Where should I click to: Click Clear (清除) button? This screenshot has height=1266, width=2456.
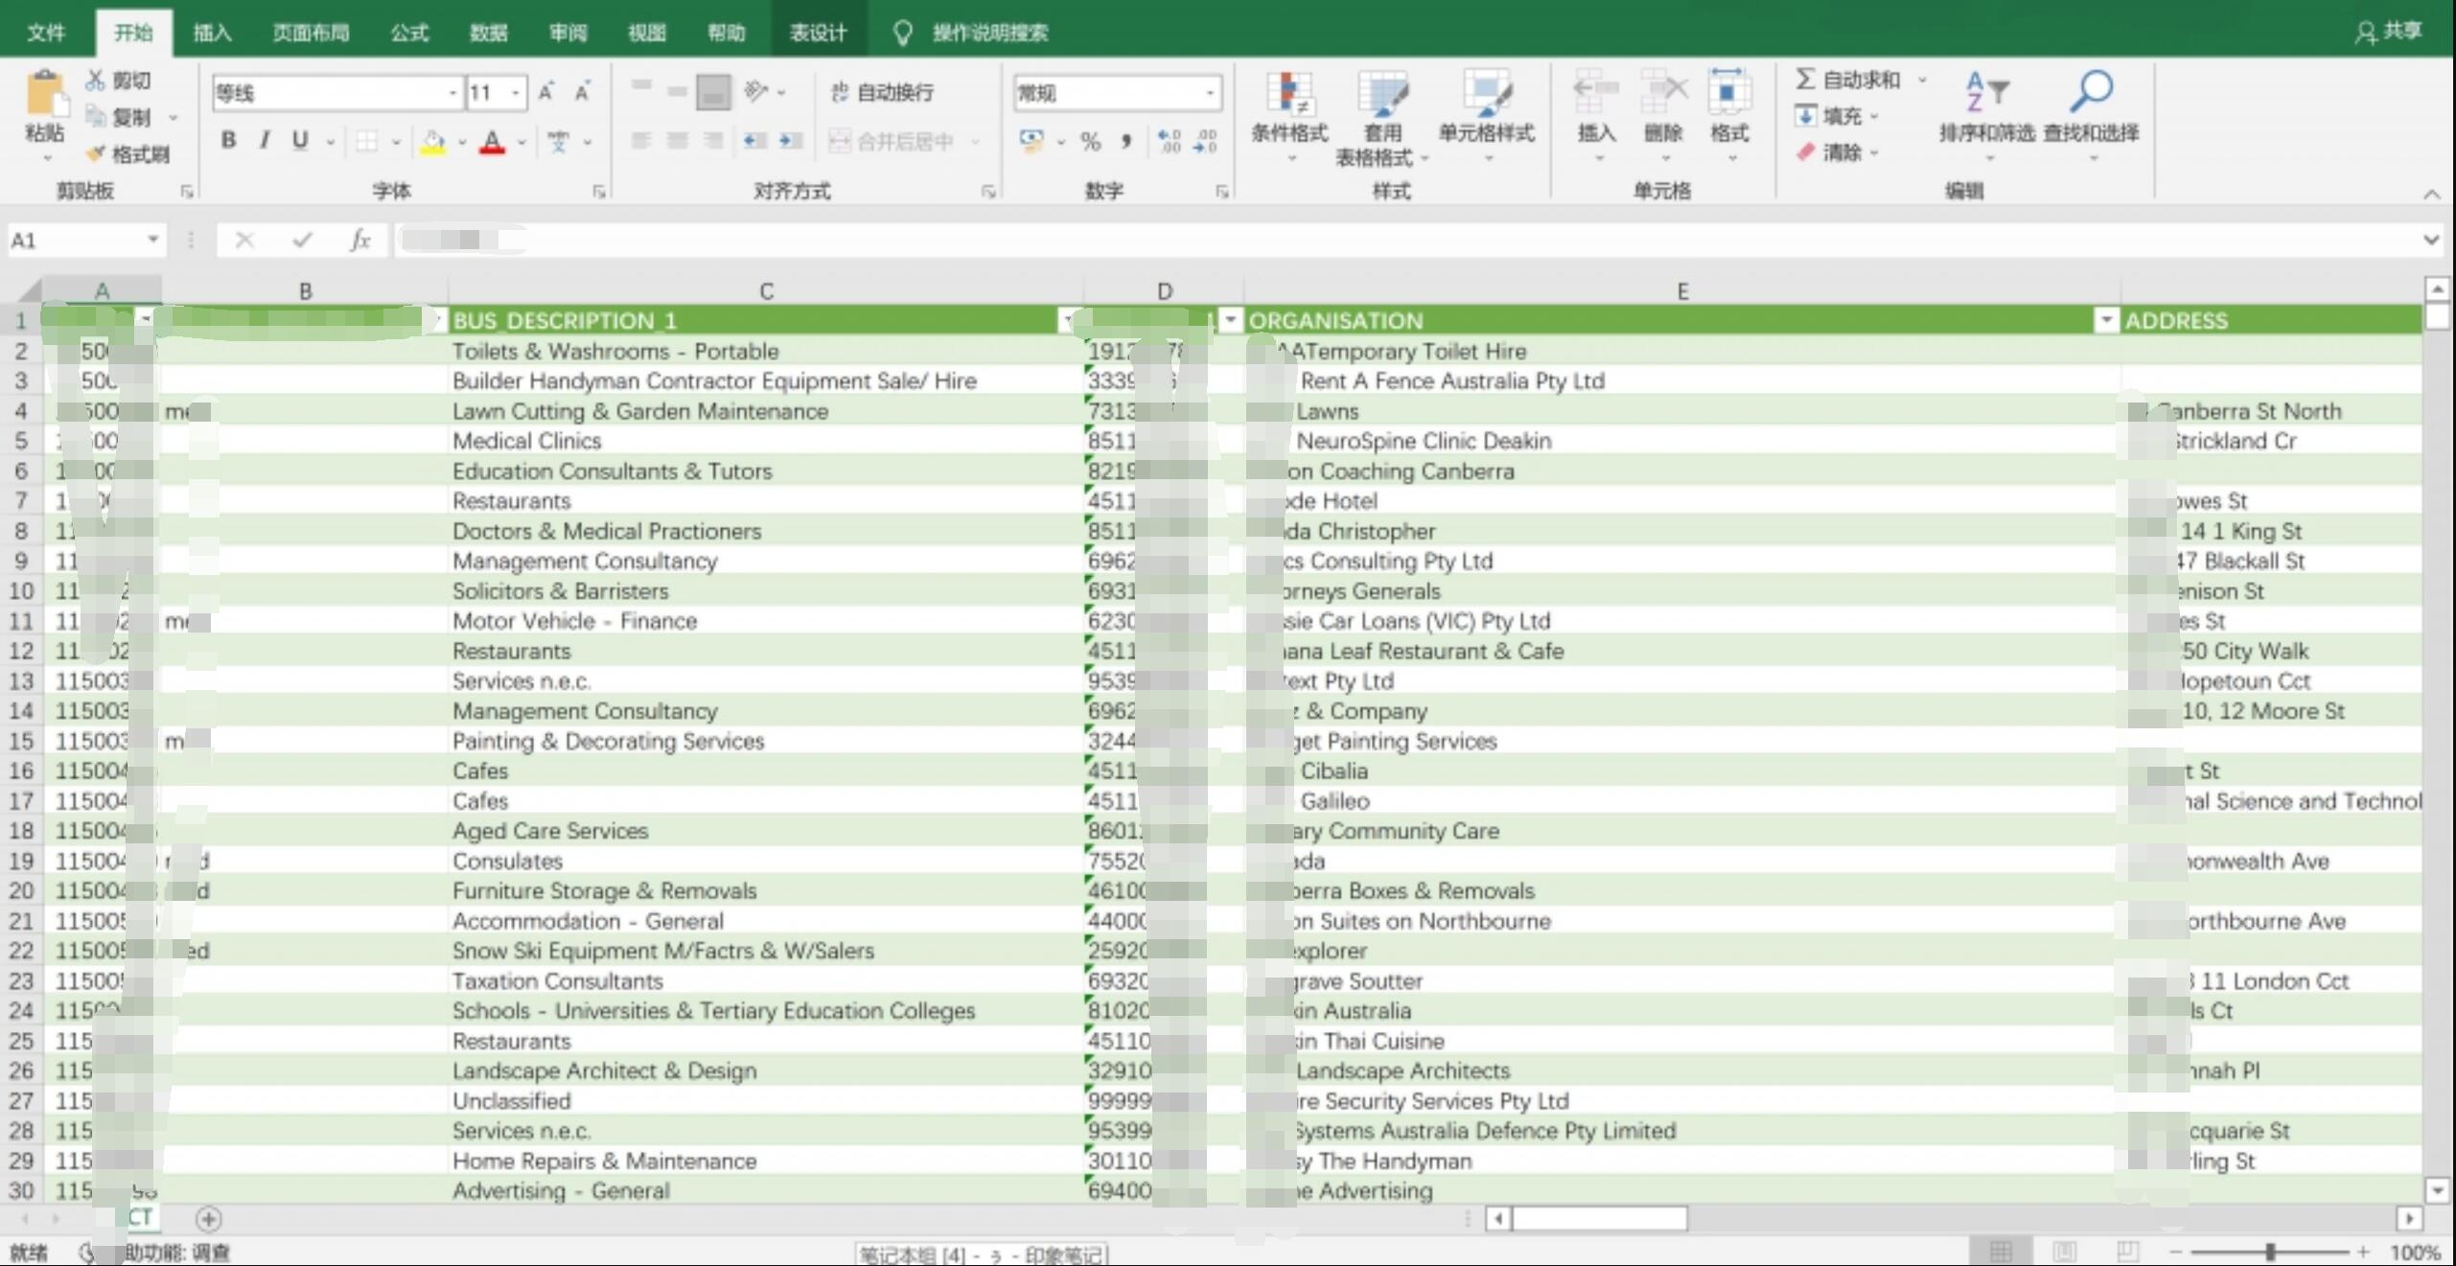pyautogui.click(x=1829, y=152)
